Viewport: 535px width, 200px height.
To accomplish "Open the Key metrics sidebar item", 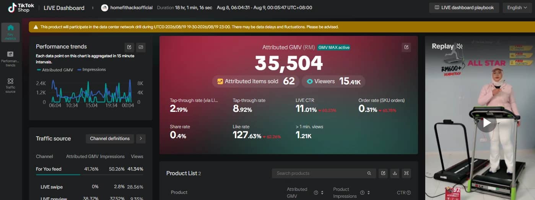I will 10,32.
